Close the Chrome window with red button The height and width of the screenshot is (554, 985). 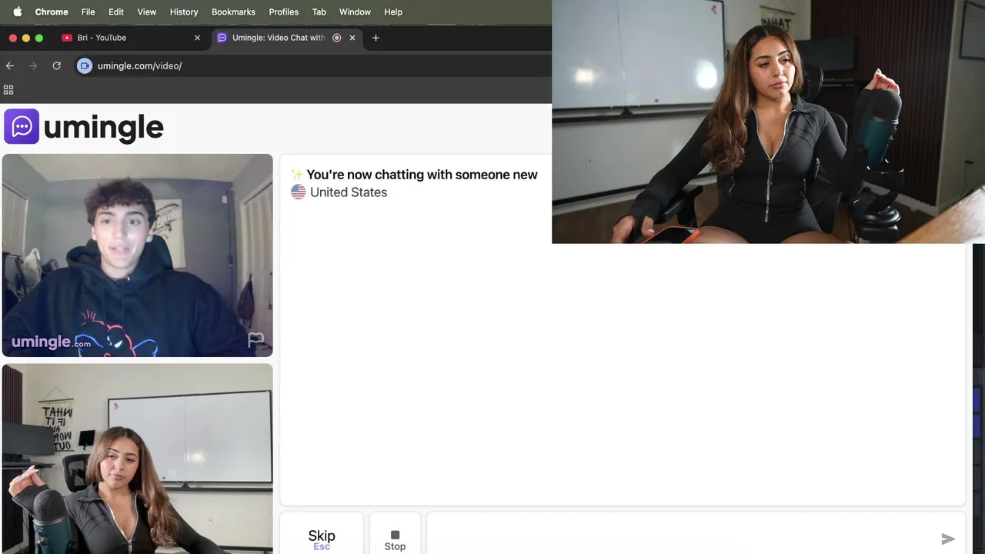tap(13, 38)
